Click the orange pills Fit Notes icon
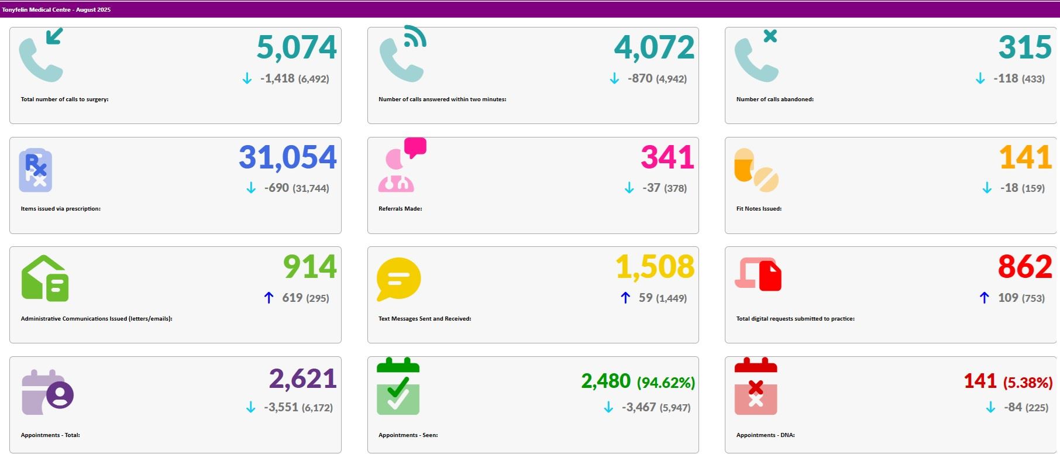This screenshot has width=1060, height=454. click(x=756, y=170)
